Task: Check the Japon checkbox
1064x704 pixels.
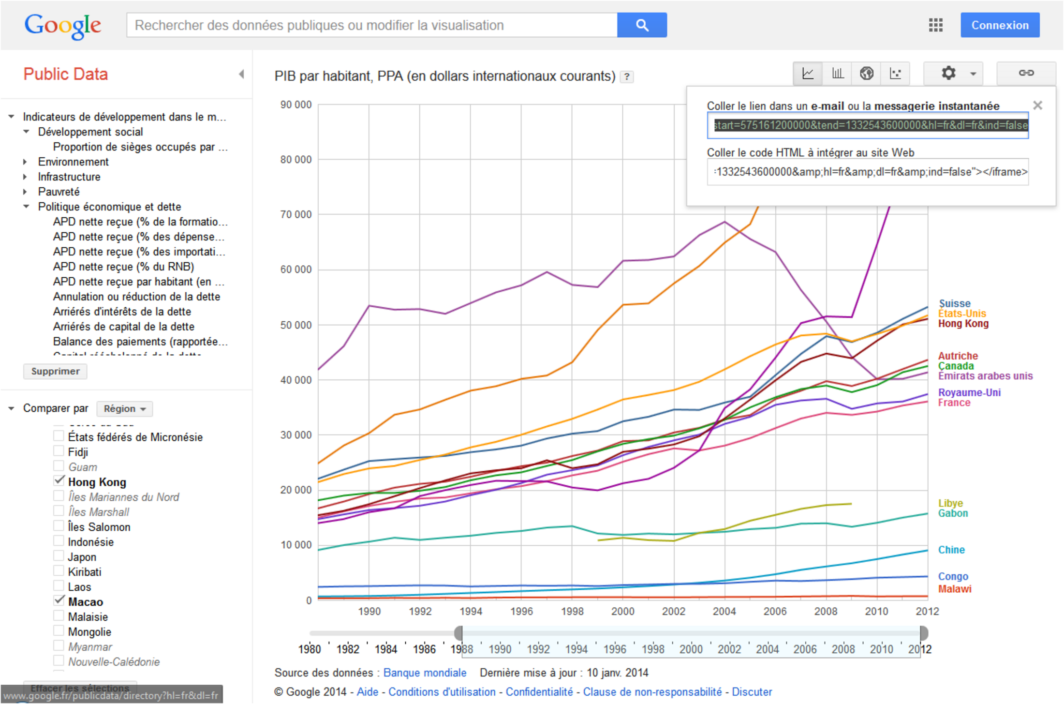Action: pos(59,556)
